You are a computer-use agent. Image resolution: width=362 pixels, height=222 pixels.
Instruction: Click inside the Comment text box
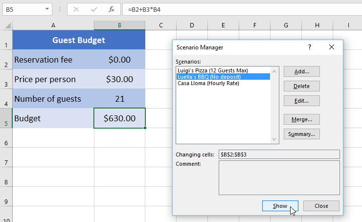pos(279,178)
